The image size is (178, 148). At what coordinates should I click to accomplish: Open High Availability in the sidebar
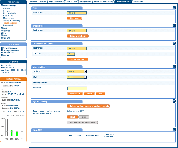(x=10, y=13)
